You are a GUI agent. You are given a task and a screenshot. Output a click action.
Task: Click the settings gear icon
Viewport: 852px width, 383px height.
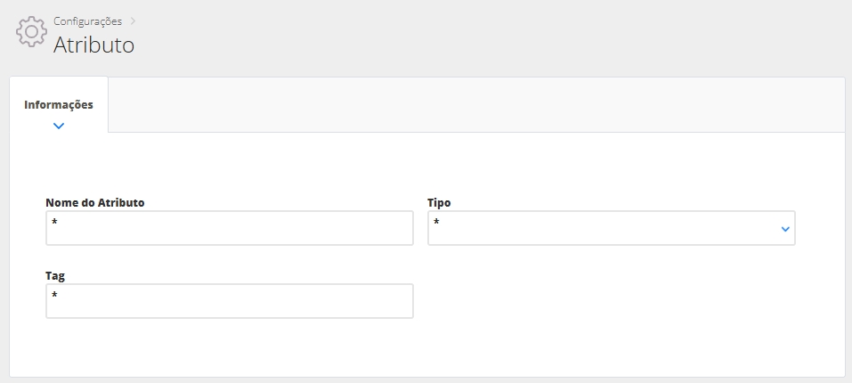[31, 31]
